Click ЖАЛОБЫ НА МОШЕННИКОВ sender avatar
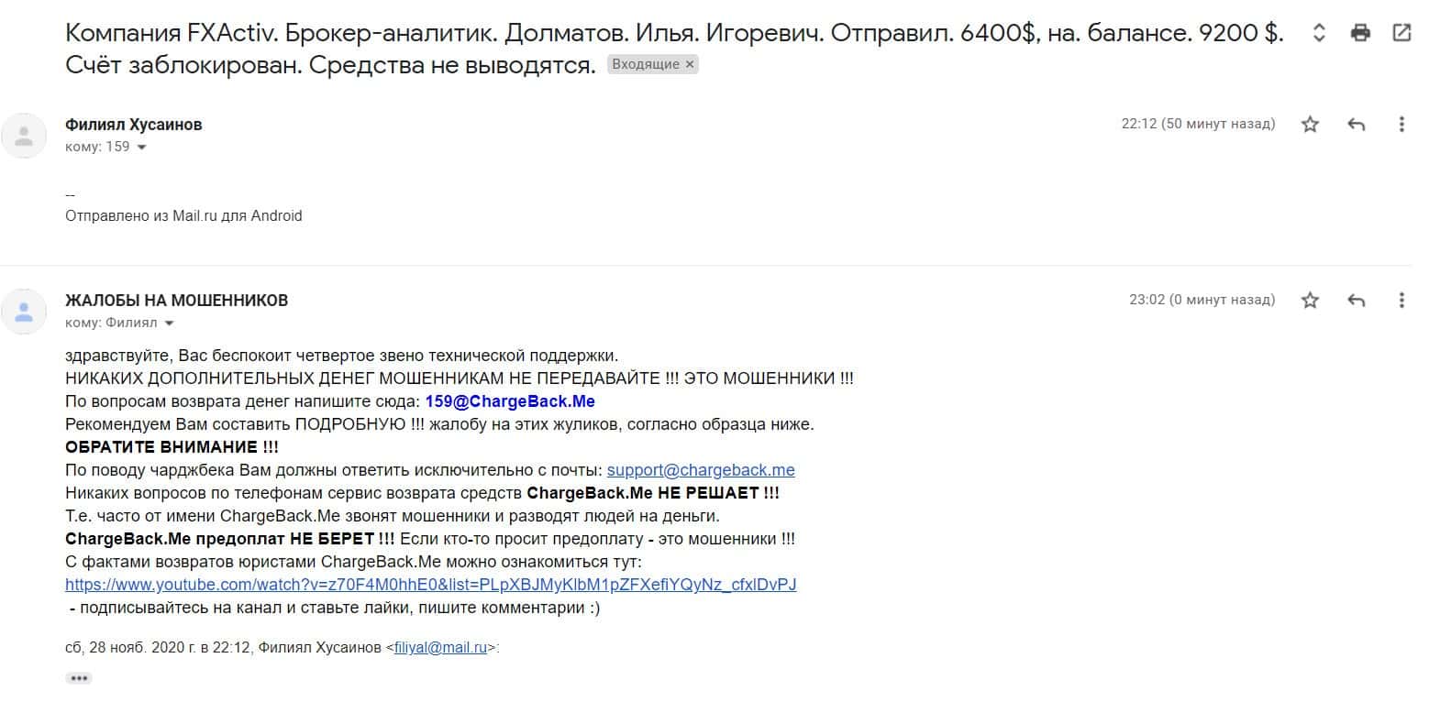Screen dimensions: 1429x702 [25, 312]
